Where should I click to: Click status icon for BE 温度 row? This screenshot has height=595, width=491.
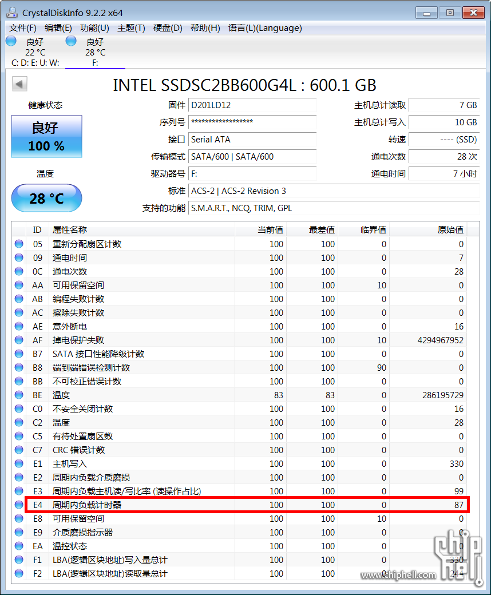(19, 395)
